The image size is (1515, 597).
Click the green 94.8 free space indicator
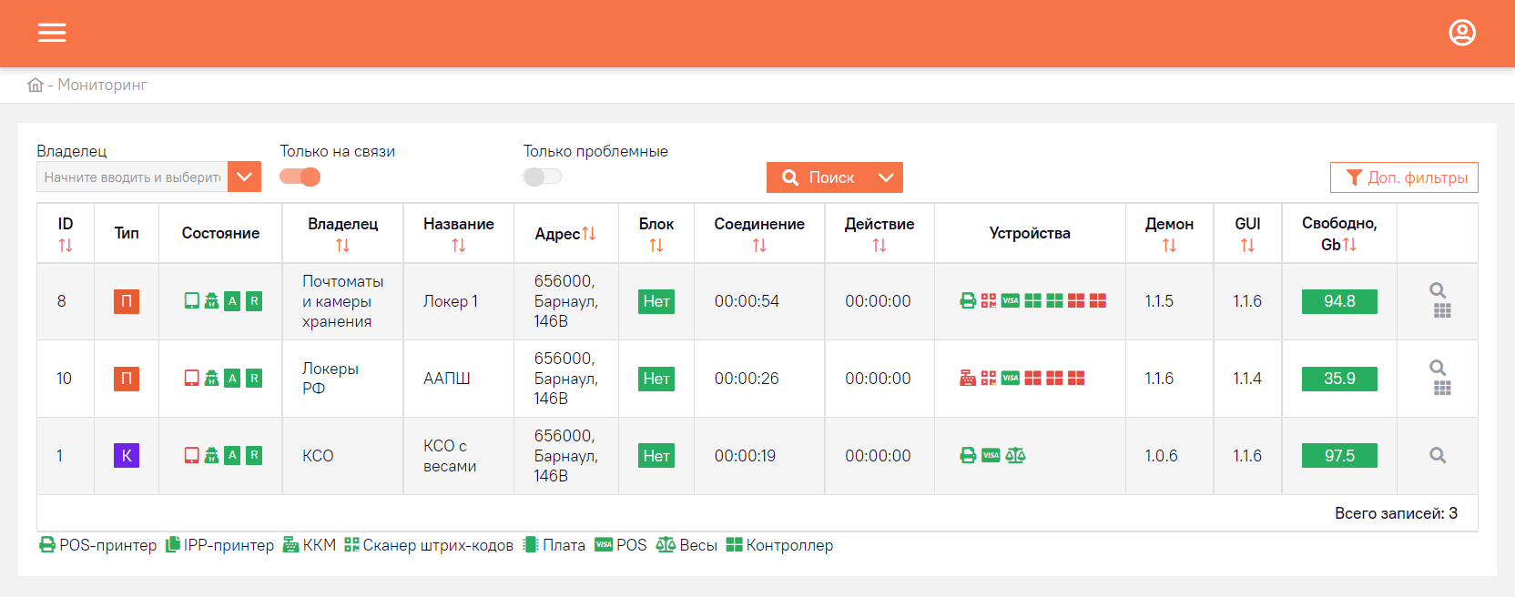pos(1339,301)
